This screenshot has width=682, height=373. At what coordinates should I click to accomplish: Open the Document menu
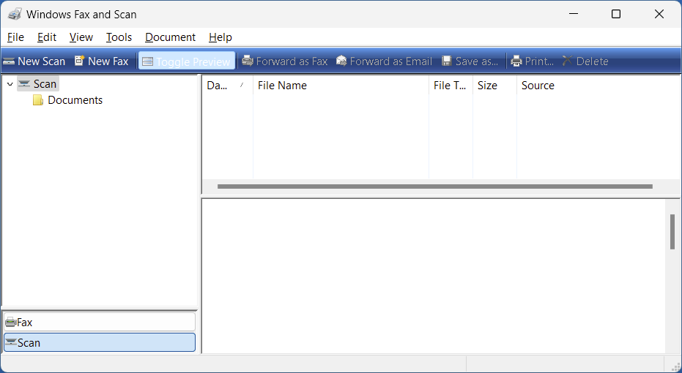[x=170, y=37]
